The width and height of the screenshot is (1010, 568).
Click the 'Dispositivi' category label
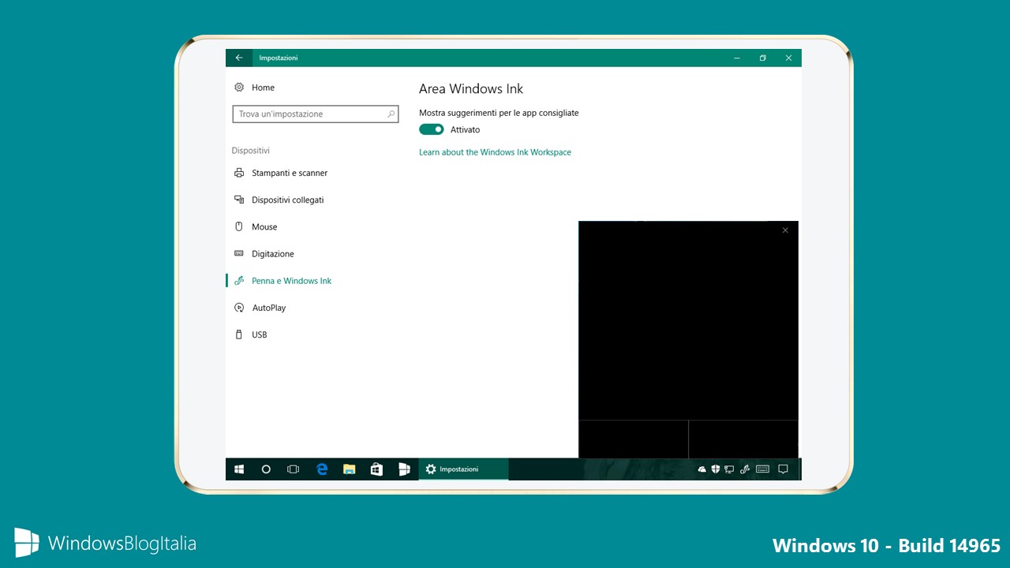[251, 151]
